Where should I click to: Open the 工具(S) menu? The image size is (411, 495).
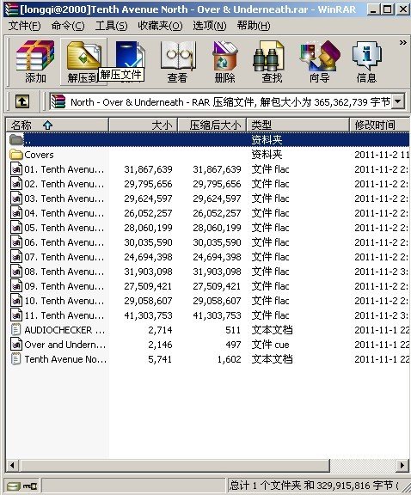point(111,26)
